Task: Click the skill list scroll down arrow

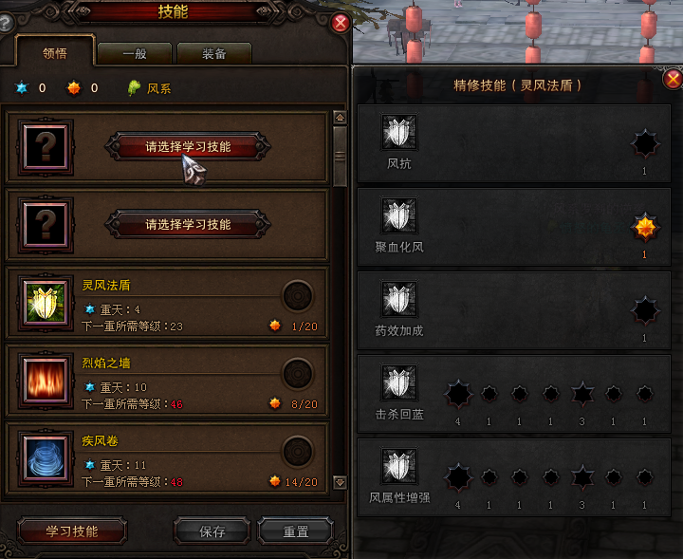Action: pos(340,482)
